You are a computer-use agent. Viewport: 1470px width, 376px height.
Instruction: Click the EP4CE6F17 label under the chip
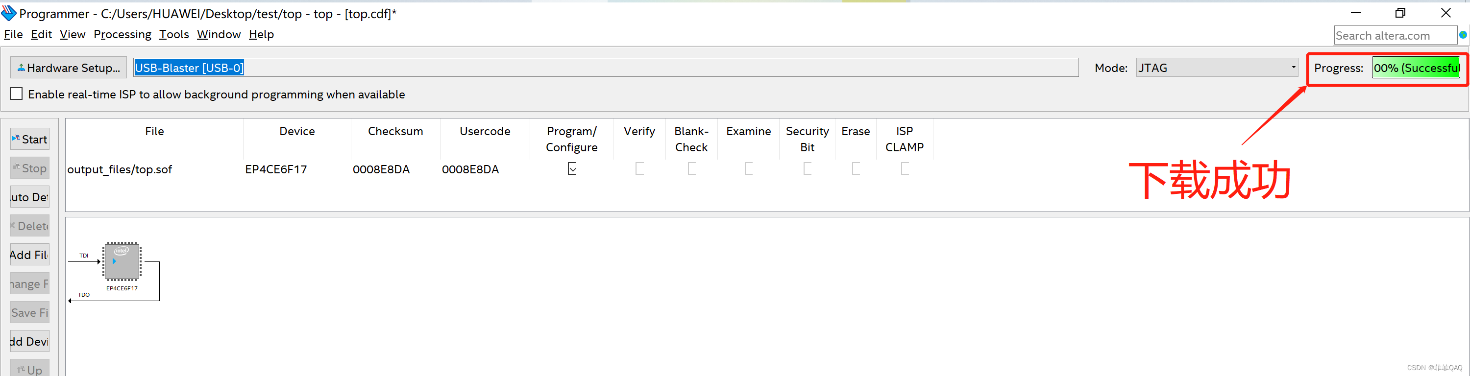point(122,288)
